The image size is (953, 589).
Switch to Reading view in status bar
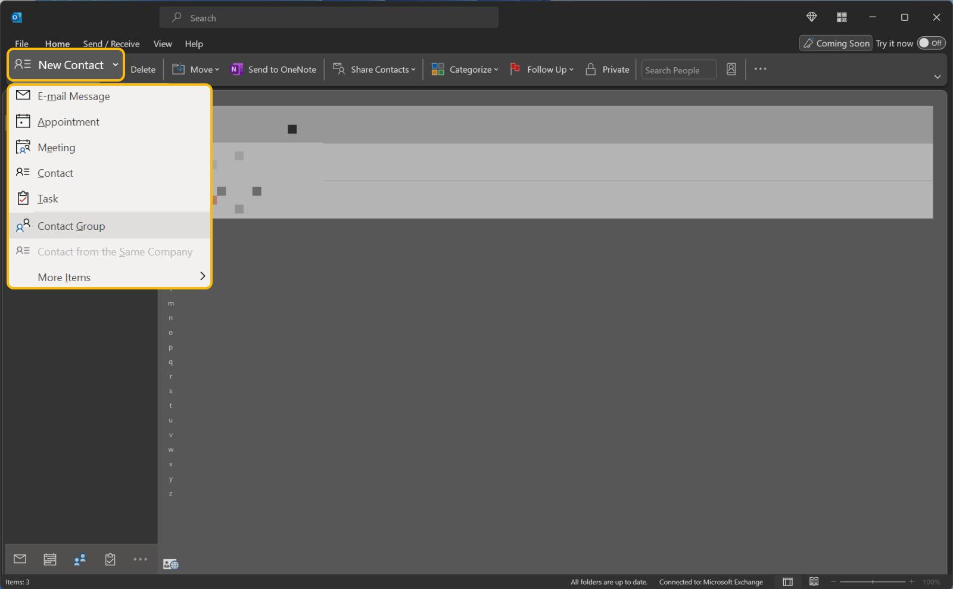coord(814,582)
